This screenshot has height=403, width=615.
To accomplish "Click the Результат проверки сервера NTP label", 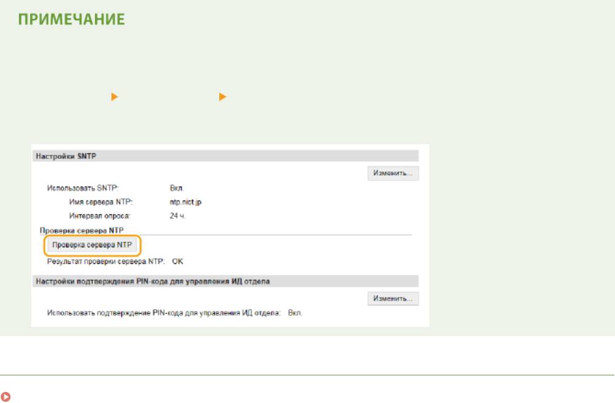I will tap(106, 261).
